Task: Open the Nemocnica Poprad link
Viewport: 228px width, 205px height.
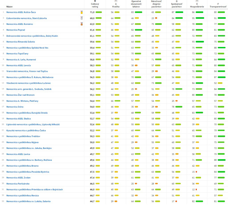Action: pos(16,30)
